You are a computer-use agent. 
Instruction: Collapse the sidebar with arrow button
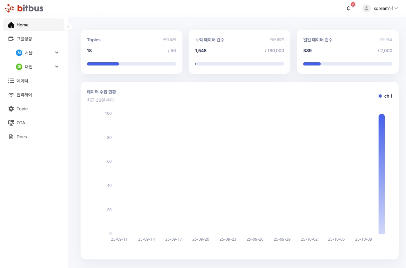point(68,27)
